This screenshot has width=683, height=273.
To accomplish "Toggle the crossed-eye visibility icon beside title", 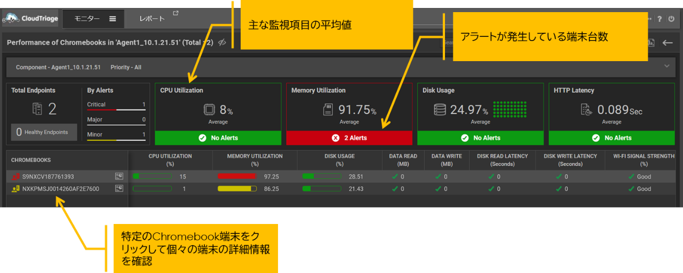I will [222, 43].
